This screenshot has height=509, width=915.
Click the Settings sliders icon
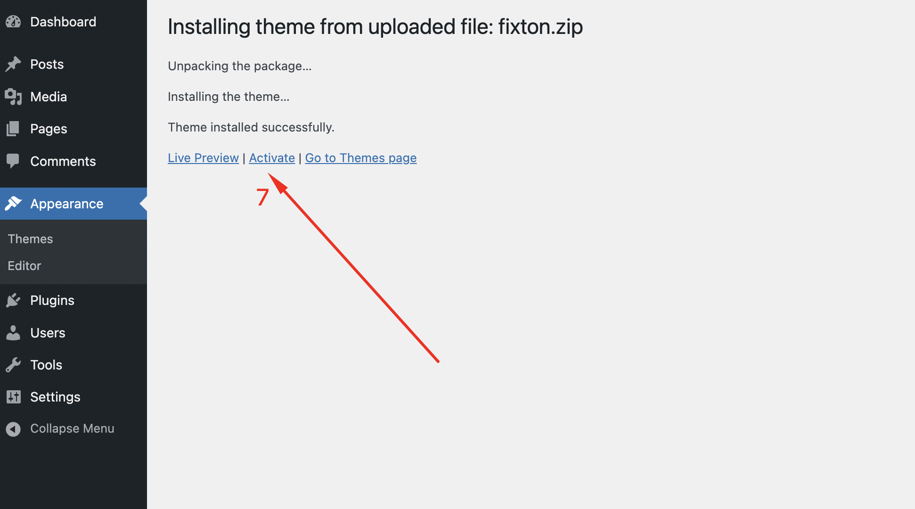coord(13,397)
